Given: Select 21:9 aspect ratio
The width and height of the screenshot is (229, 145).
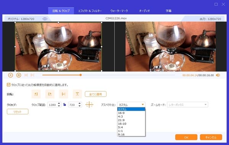Looking at the screenshot, I should tap(131, 120).
